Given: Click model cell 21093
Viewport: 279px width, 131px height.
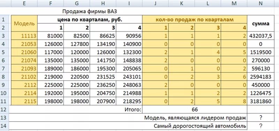Looking at the screenshot, I should (x=24, y=69).
